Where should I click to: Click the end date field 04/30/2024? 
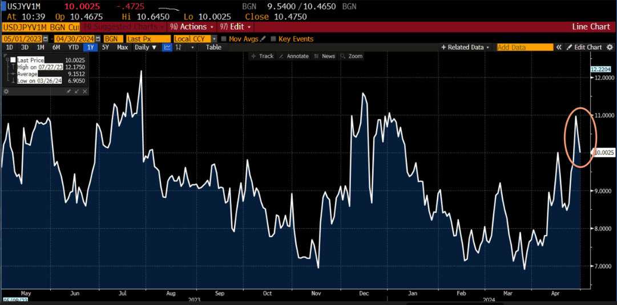click(74, 39)
